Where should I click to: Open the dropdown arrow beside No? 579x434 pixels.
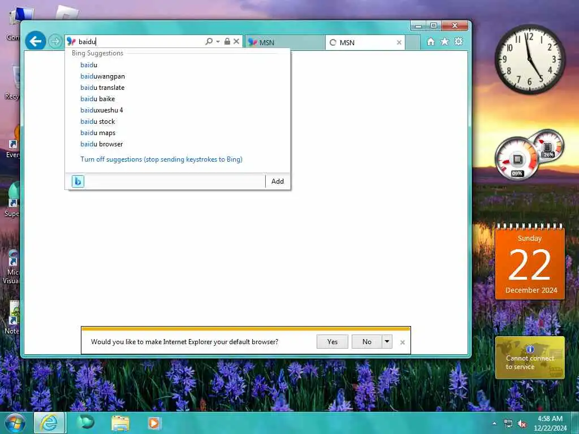point(387,342)
